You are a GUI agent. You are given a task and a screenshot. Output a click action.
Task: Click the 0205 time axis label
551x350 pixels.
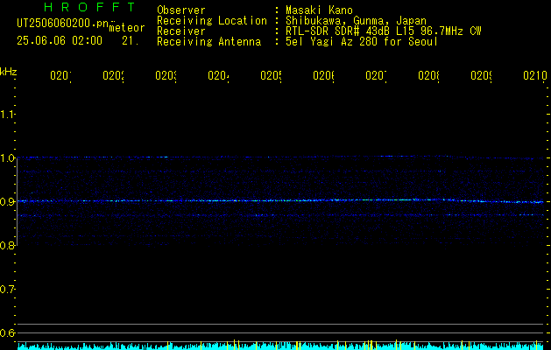(271, 75)
